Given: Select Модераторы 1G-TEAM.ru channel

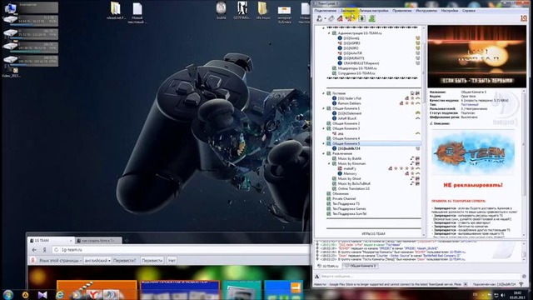Looking at the screenshot, I should coord(357,68).
